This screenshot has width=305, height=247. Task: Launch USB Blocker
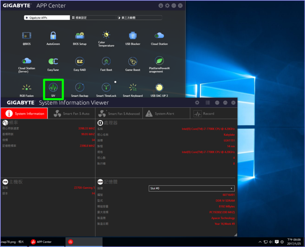(133, 36)
